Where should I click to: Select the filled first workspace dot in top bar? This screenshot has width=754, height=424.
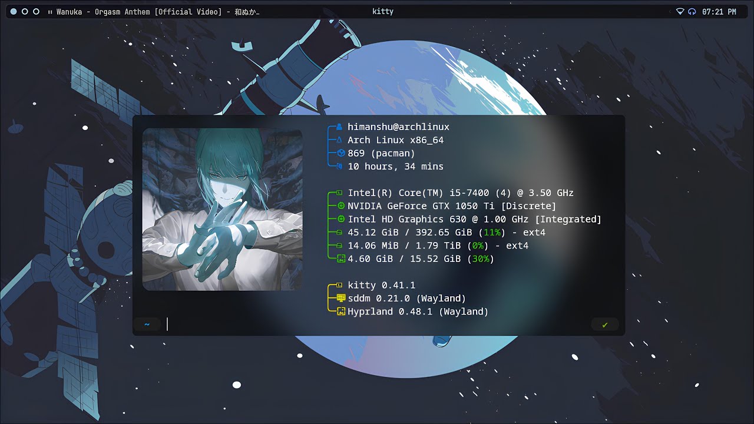coord(14,12)
